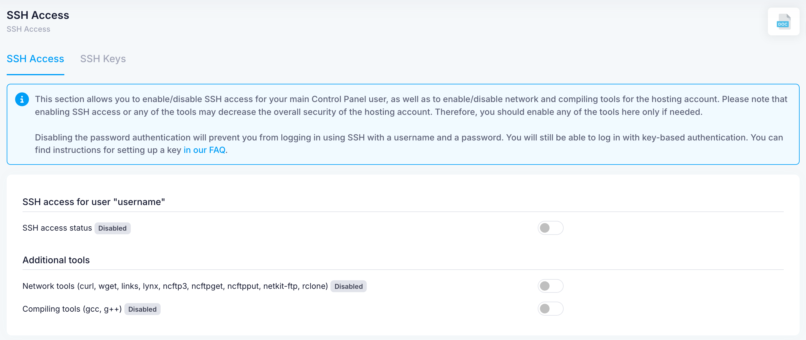Toggle the Compiling tools (gcc, g++) switch

coord(550,309)
